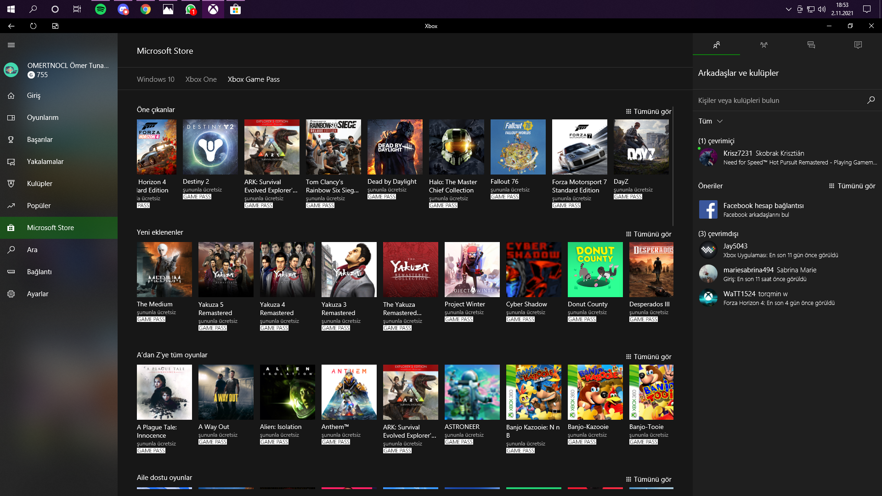Open the Windows Start button
Image resolution: width=882 pixels, height=496 pixels.
click(x=11, y=9)
